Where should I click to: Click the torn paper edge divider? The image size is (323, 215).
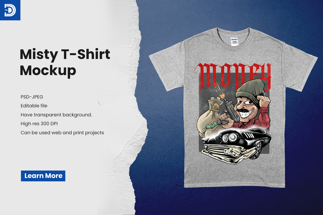pos(136,107)
